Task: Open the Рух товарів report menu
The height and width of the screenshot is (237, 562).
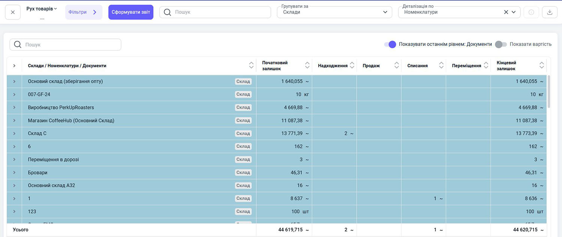Action: point(42,9)
